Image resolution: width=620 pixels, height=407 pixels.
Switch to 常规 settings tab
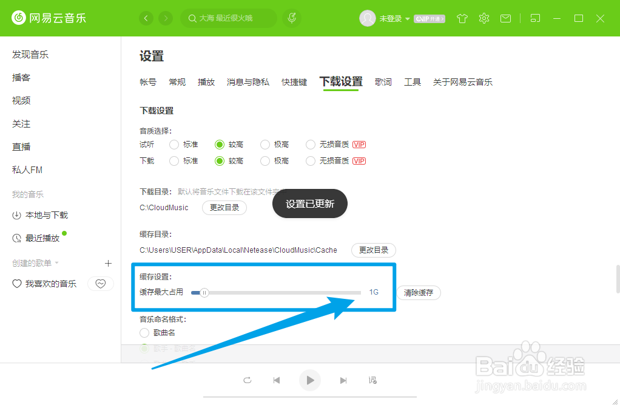177,82
